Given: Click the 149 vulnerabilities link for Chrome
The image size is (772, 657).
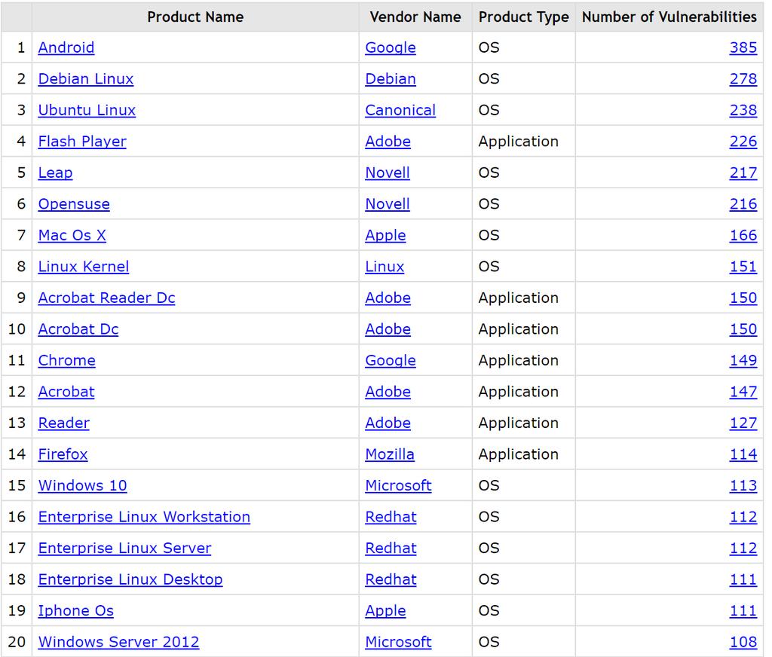Looking at the screenshot, I should point(743,361).
